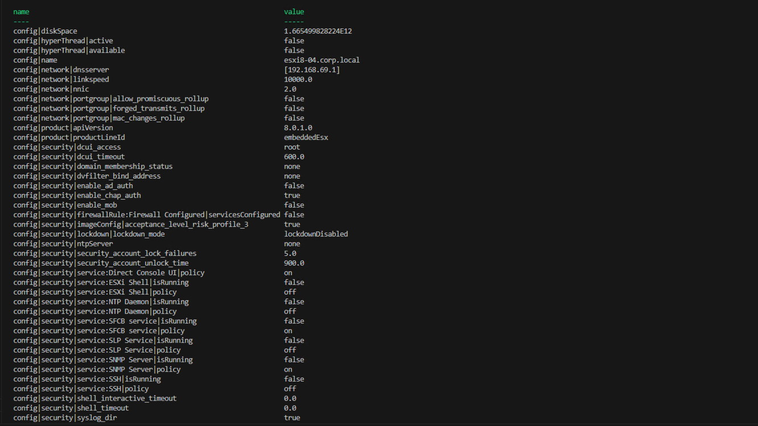Click the Direct Console UI policy row

coord(109,273)
